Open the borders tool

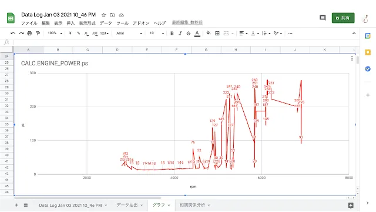pos(217,33)
